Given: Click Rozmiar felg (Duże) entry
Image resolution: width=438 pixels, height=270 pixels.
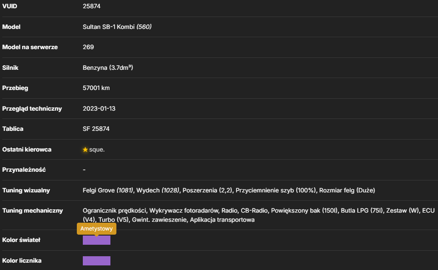Looking at the screenshot, I should coord(347,191).
